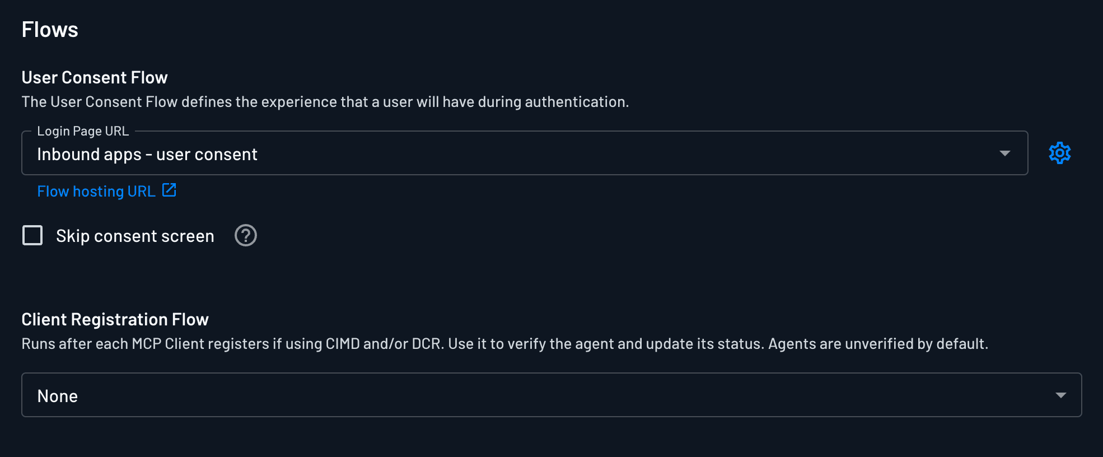Click the None value in Client Registration Flow
The width and height of the screenshot is (1103, 457).
click(58, 397)
